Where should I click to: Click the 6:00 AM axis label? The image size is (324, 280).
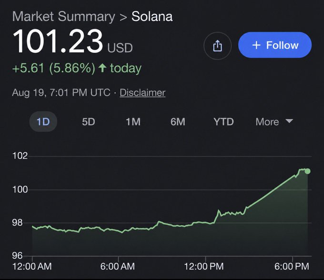(118, 266)
